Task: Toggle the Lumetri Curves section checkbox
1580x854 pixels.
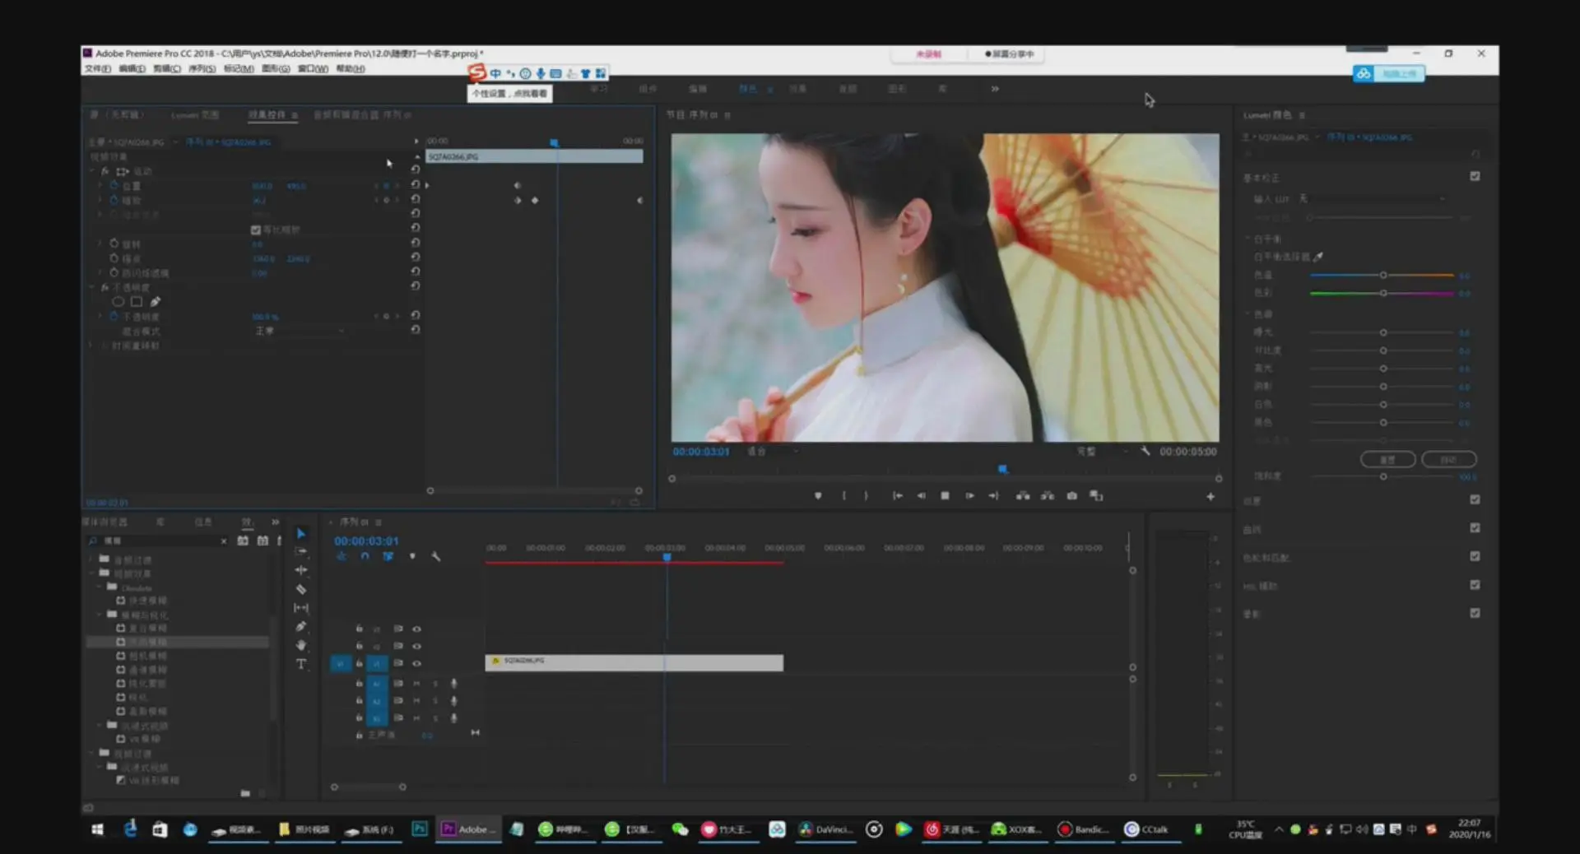Action: 1475,528
